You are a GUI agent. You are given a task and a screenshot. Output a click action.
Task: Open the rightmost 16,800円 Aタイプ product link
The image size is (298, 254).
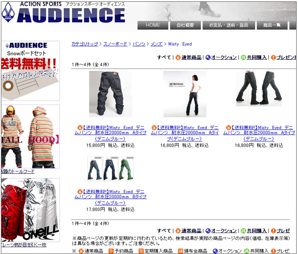(x=259, y=133)
